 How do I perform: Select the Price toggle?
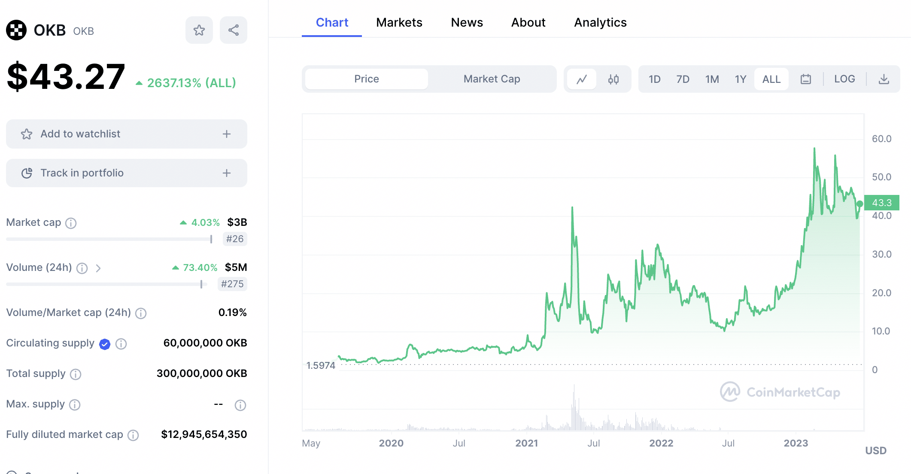pyautogui.click(x=367, y=79)
